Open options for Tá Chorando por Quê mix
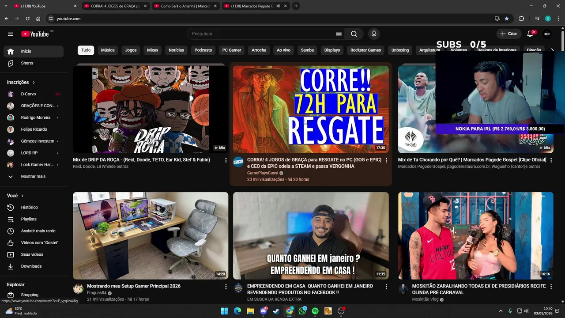 point(551,160)
